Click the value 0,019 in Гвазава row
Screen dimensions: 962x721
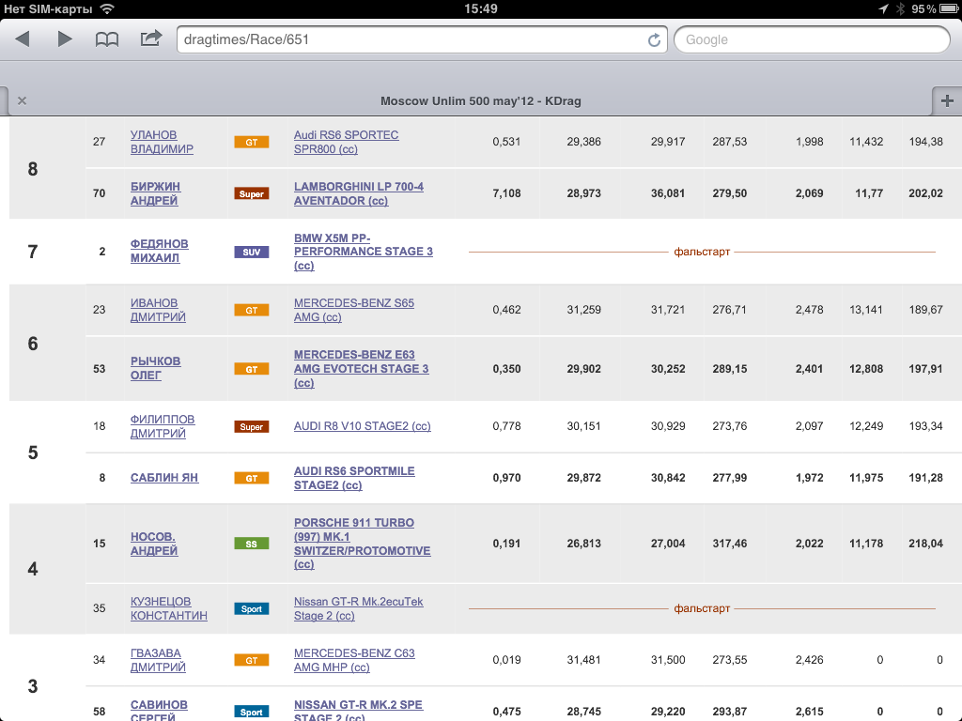(x=506, y=660)
